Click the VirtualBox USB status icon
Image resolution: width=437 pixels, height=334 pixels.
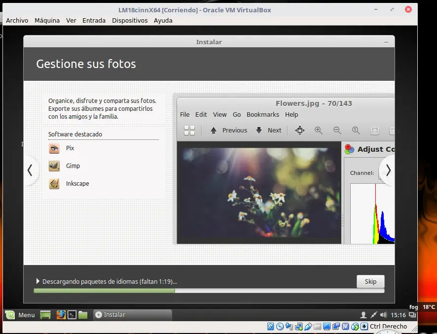click(x=308, y=327)
